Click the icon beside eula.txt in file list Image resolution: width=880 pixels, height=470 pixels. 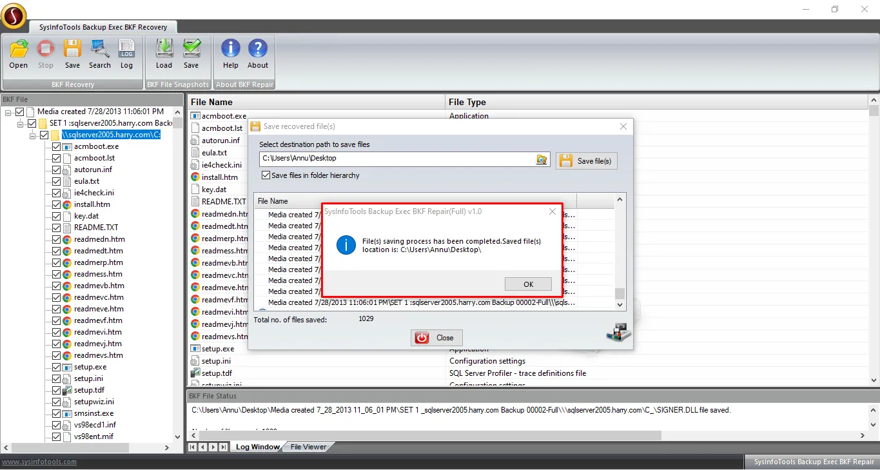[x=195, y=153]
